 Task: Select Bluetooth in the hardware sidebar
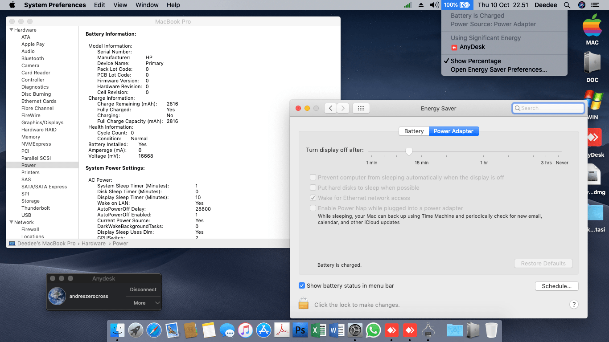tap(33, 58)
